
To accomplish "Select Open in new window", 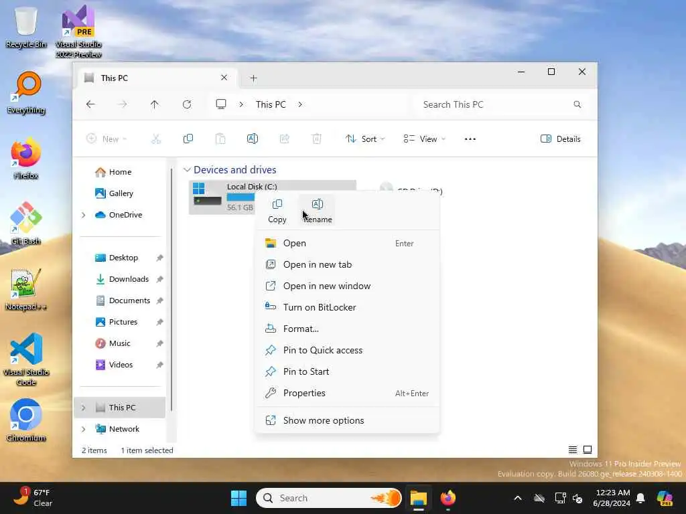I will point(347,286).
